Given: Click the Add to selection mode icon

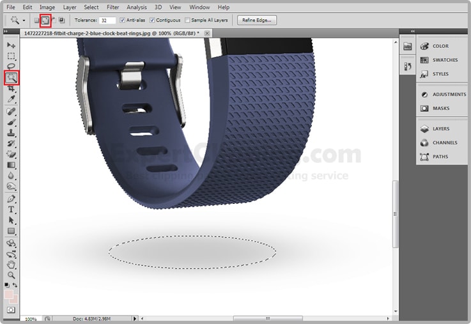Looking at the screenshot, I should pyautogui.click(x=45, y=20).
